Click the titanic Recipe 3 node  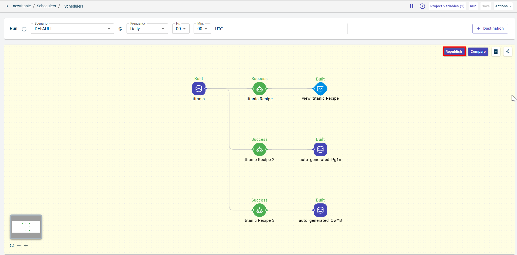(x=259, y=210)
